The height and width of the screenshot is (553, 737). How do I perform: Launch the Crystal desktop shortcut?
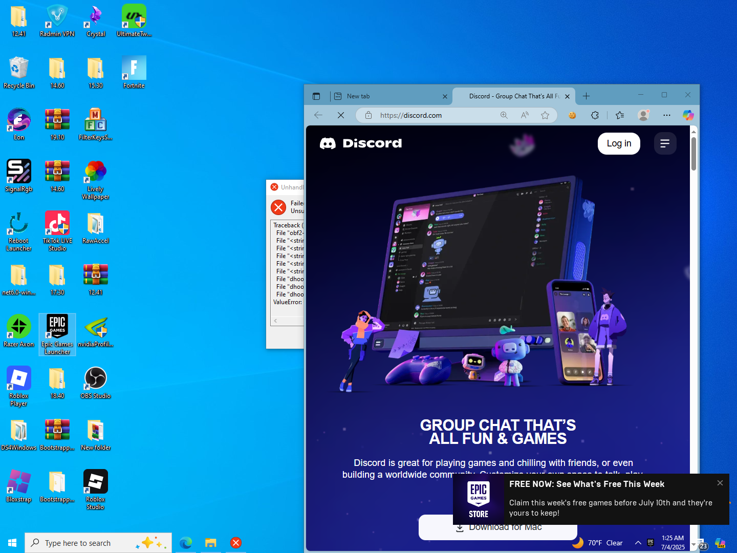click(96, 21)
